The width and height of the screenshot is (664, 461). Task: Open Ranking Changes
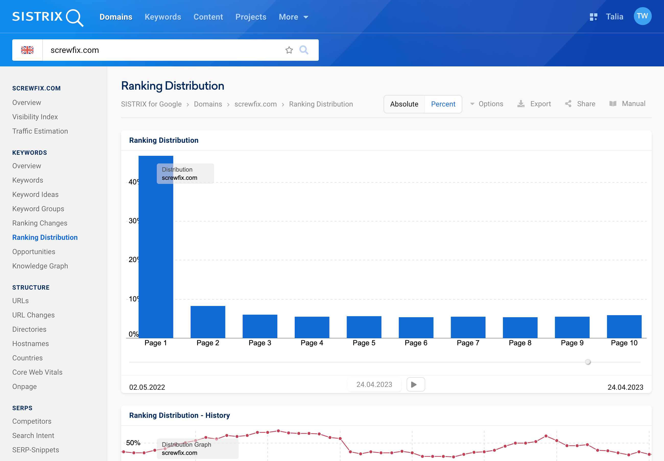click(40, 223)
